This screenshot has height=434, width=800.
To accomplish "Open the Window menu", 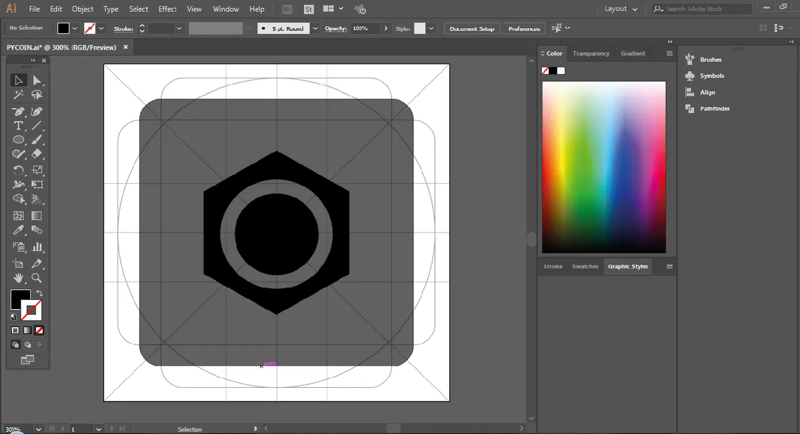I will coord(226,9).
